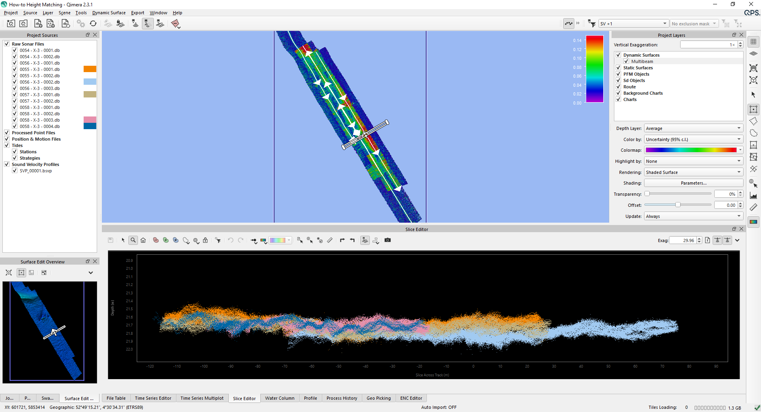The height and width of the screenshot is (412, 761).
Task: Uncheck the Multibeam dynamic surface layer
Action: (626, 61)
